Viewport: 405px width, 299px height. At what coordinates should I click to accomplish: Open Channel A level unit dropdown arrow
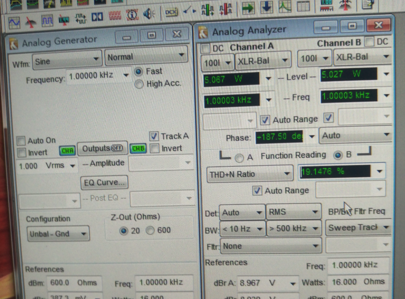(268, 78)
